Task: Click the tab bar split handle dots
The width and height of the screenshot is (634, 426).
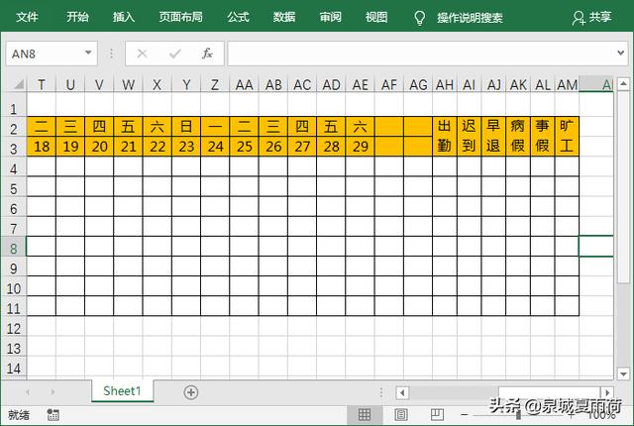Action: point(380,392)
